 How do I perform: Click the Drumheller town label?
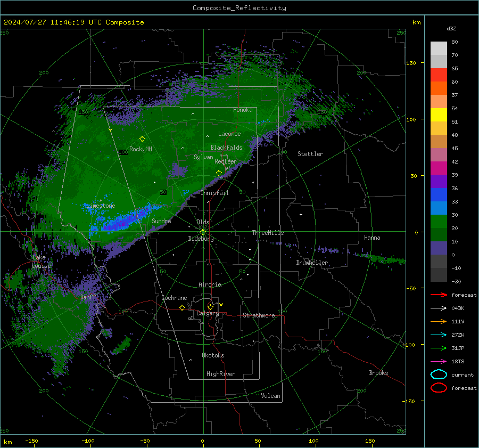[x=312, y=263]
